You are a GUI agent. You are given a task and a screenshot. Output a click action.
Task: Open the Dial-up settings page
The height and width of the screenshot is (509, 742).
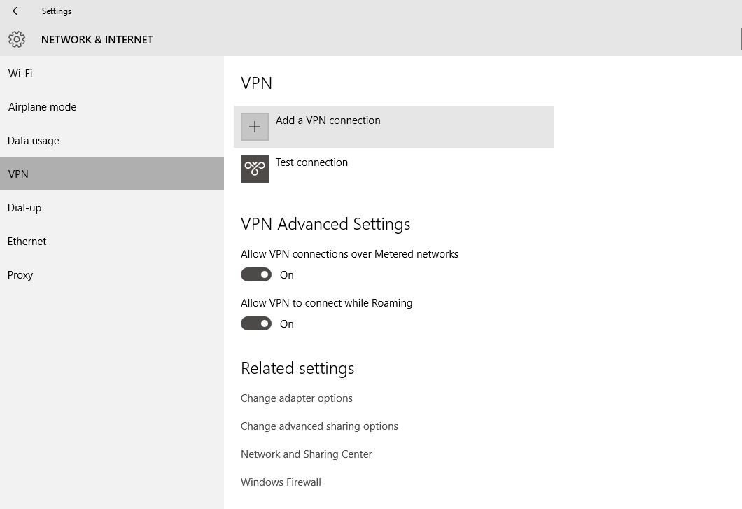[x=24, y=207]
